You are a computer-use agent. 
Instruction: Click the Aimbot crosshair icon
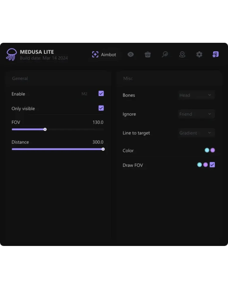point(95,55)
